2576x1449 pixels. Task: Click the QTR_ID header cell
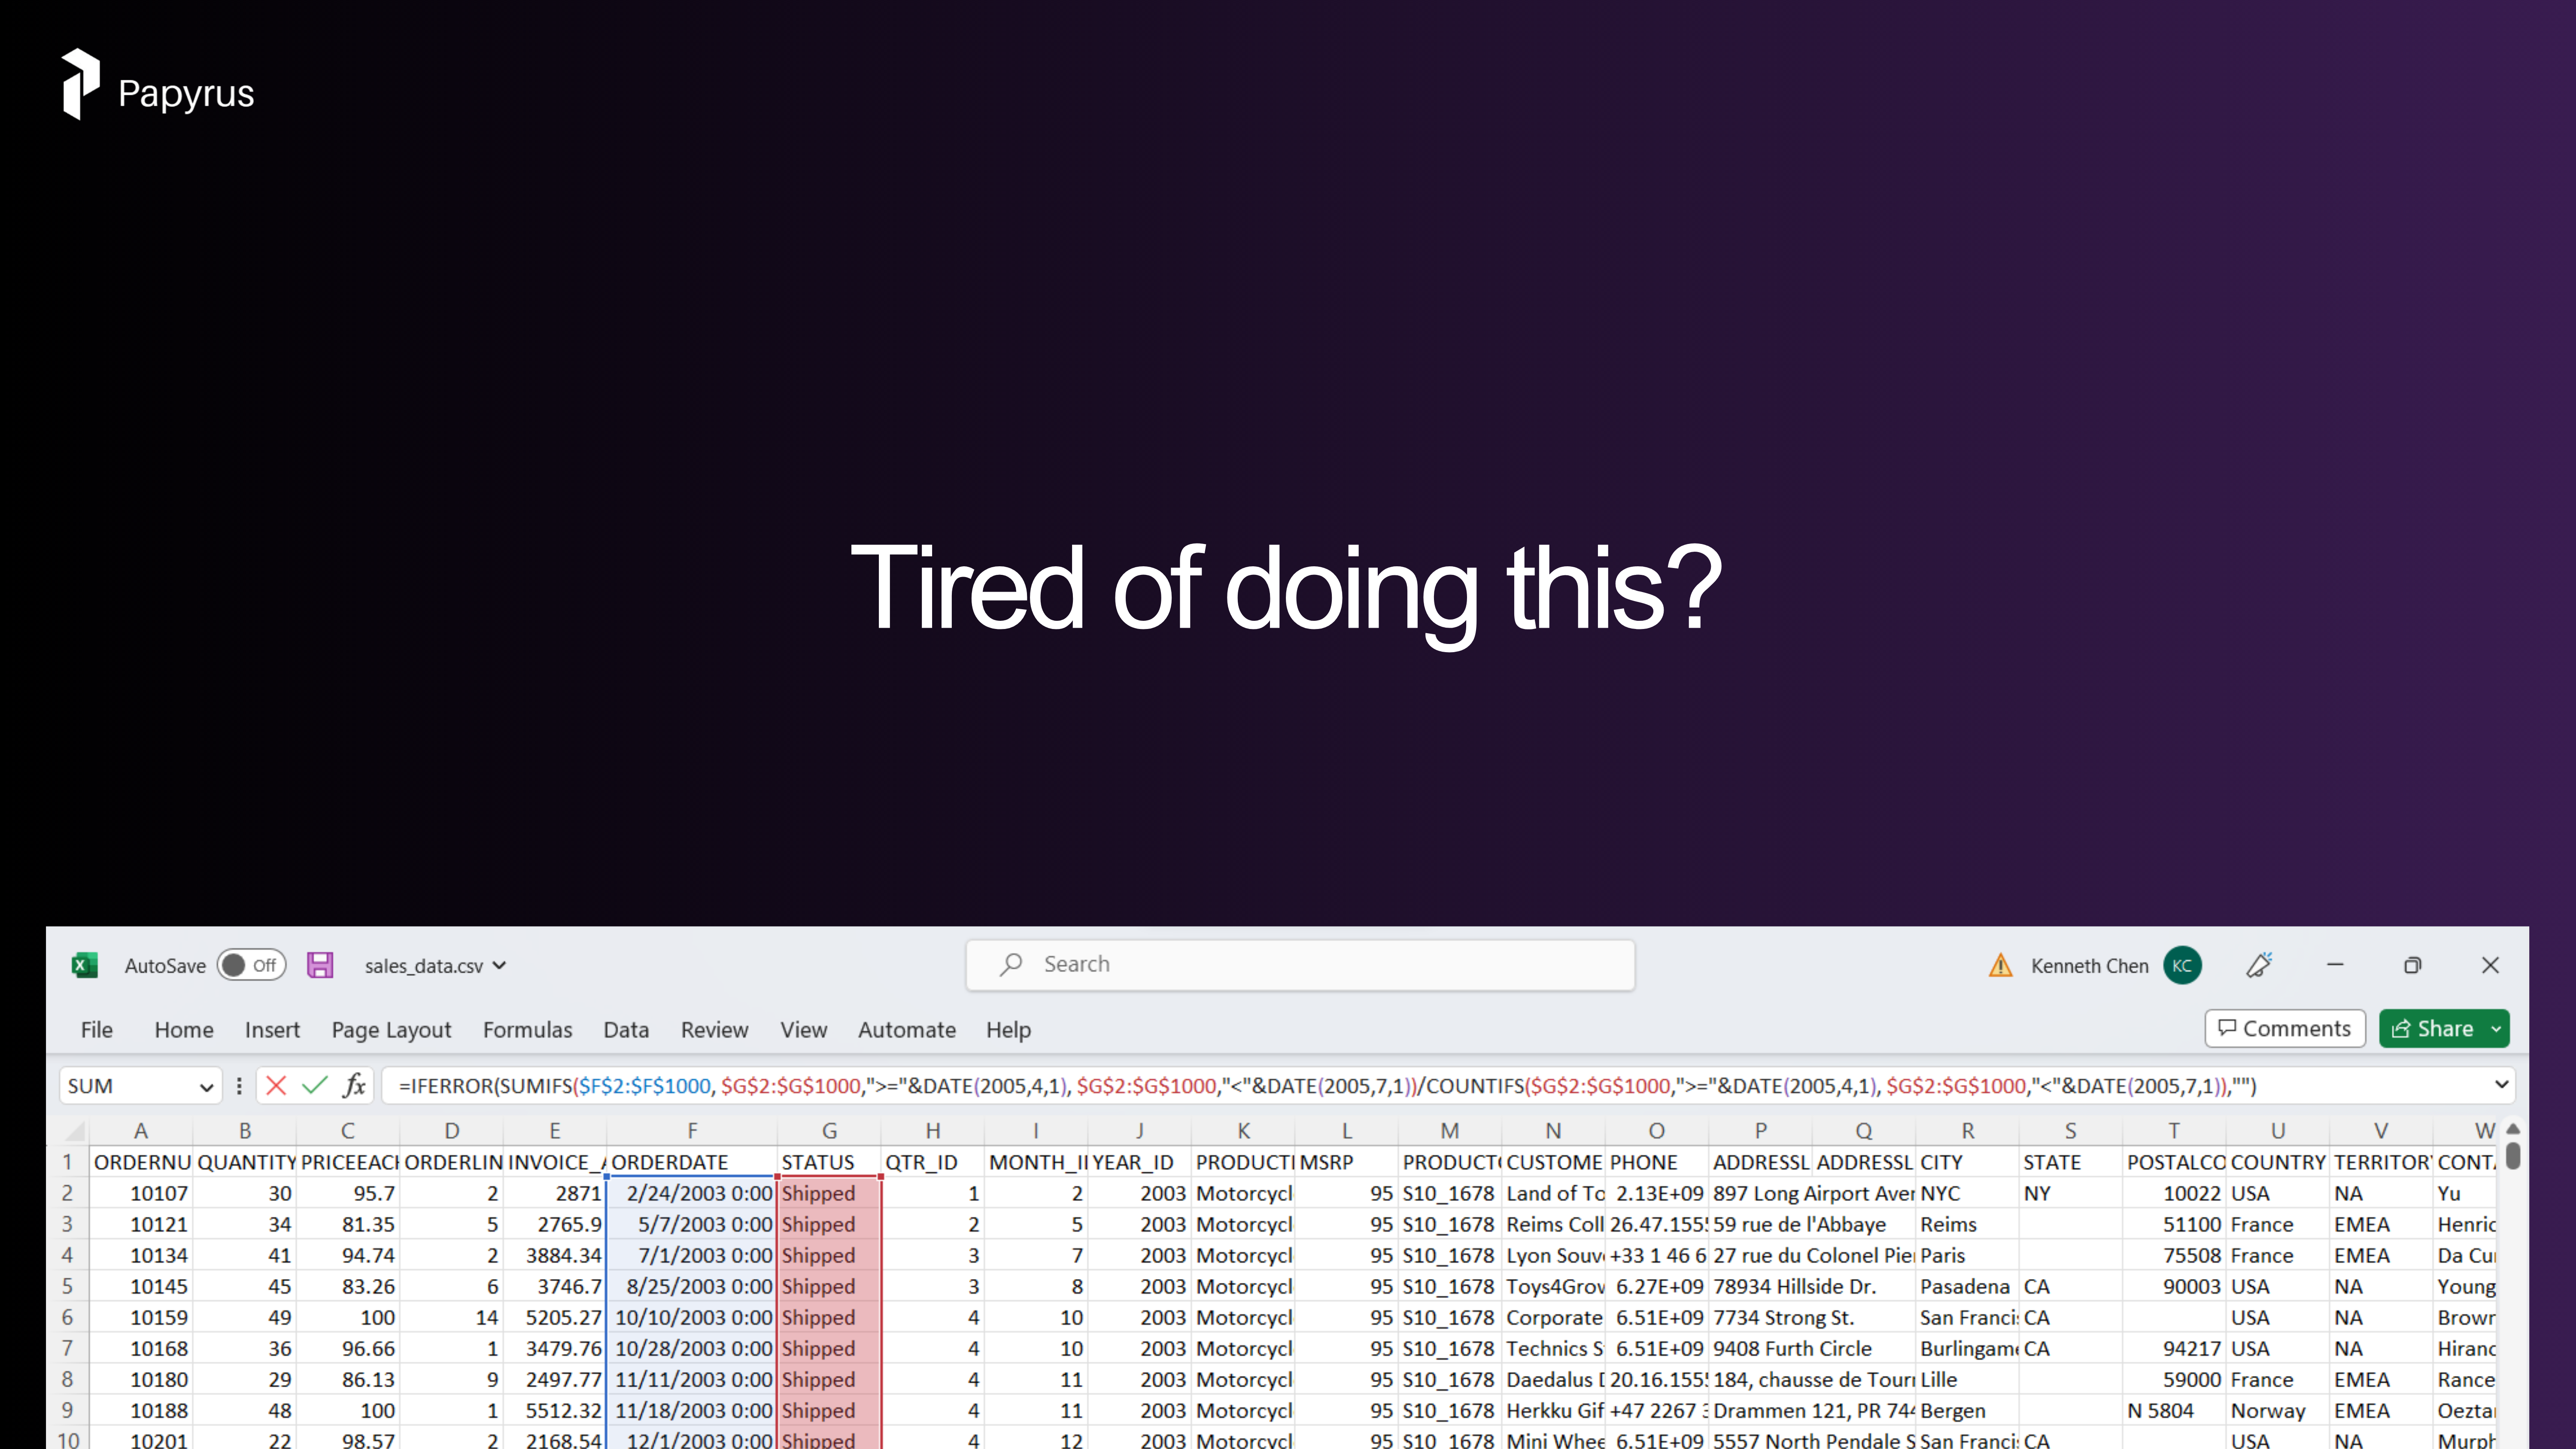[933, 1162]
